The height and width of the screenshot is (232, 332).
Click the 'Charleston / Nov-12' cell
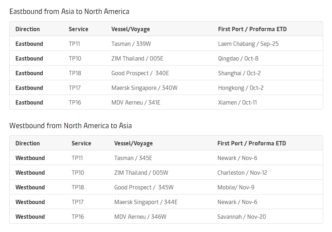[x=242, y=173]
